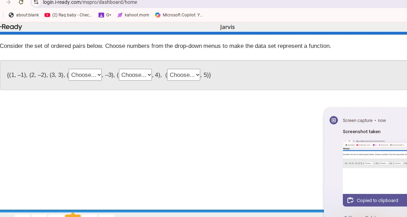
Task: Click the YouTube favicon on Raq baby bookmark
Action: point(47,15)
